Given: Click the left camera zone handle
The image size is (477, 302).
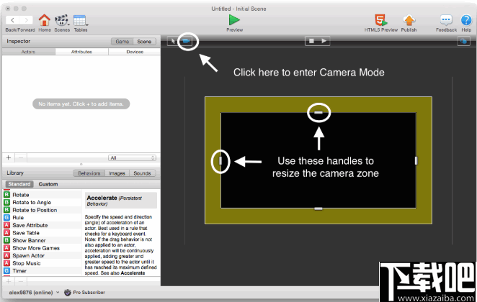Looking at the screenshot, I should (x=220, y=160).
